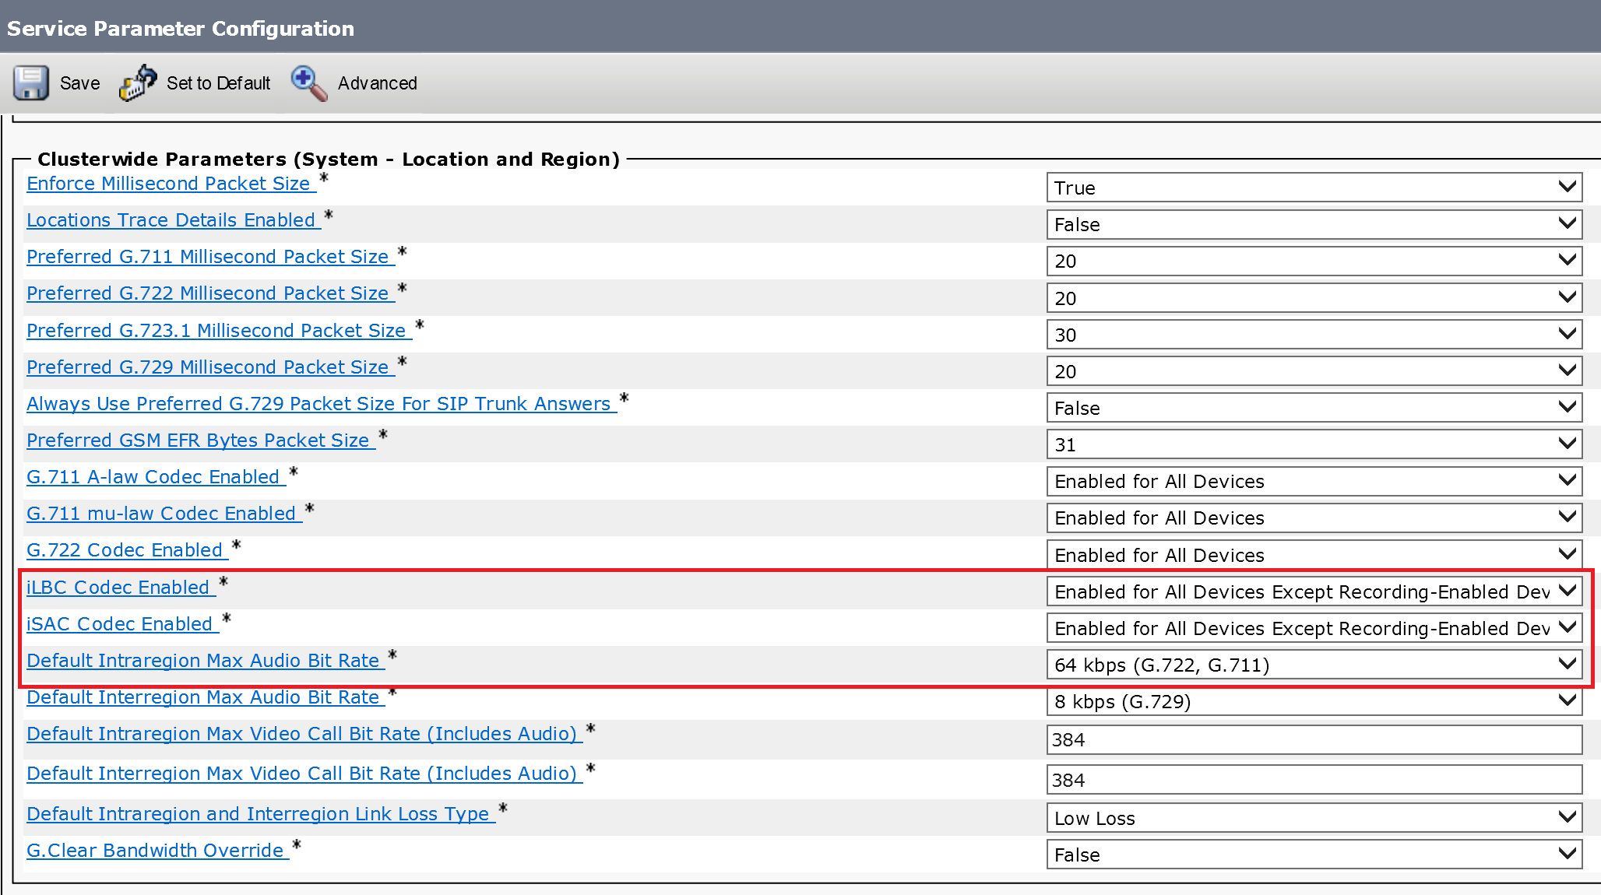Open G.722 Codec Enabled dropdown
The width and height of the screenshot is (1601, 895).
1314,555
